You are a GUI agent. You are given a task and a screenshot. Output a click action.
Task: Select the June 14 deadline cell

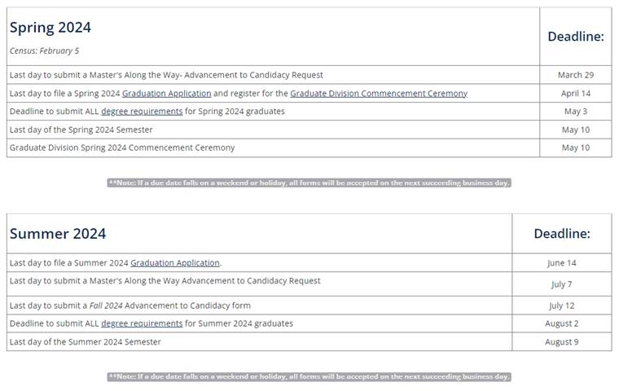pyautogui.click(x=561, y=263)
